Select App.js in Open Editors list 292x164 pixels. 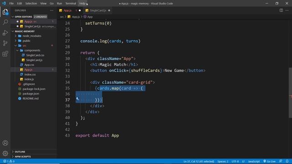33,21
